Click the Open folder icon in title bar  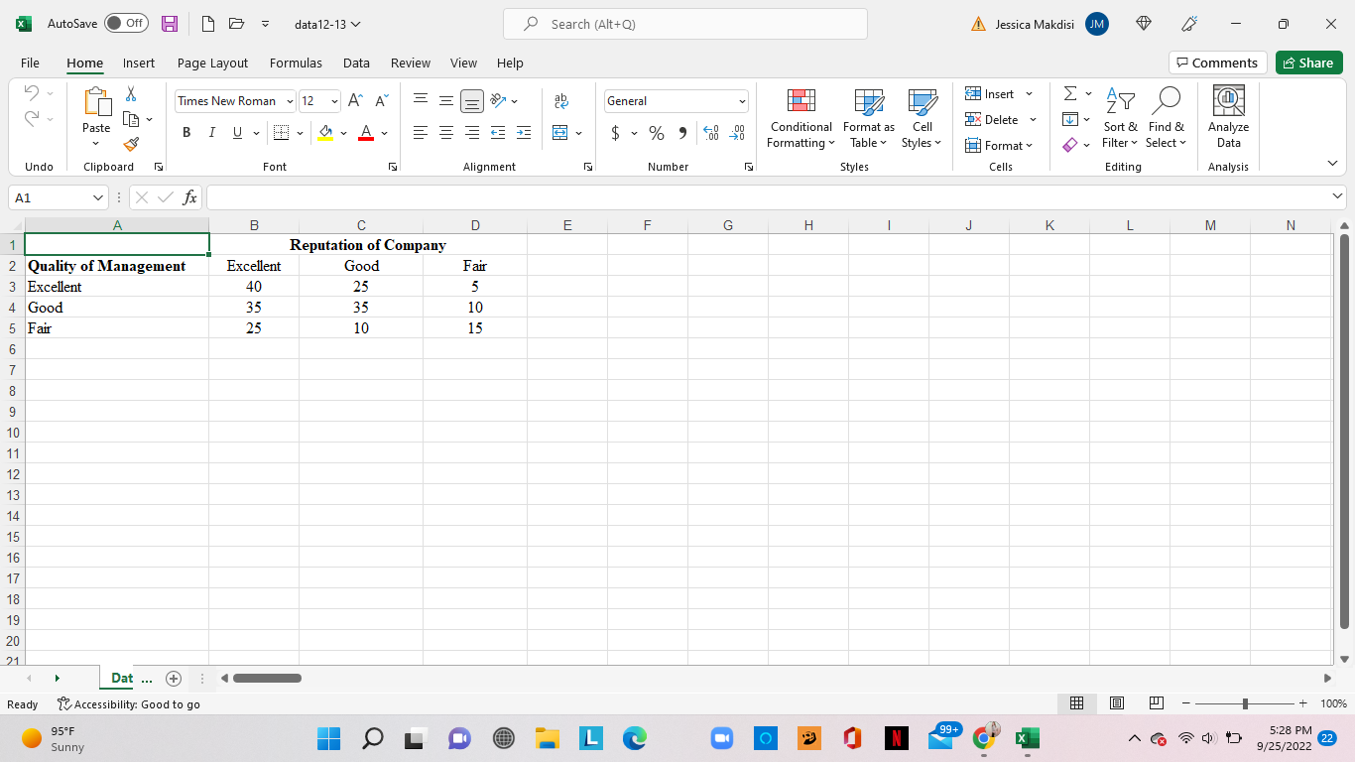[x=236, y=24]
